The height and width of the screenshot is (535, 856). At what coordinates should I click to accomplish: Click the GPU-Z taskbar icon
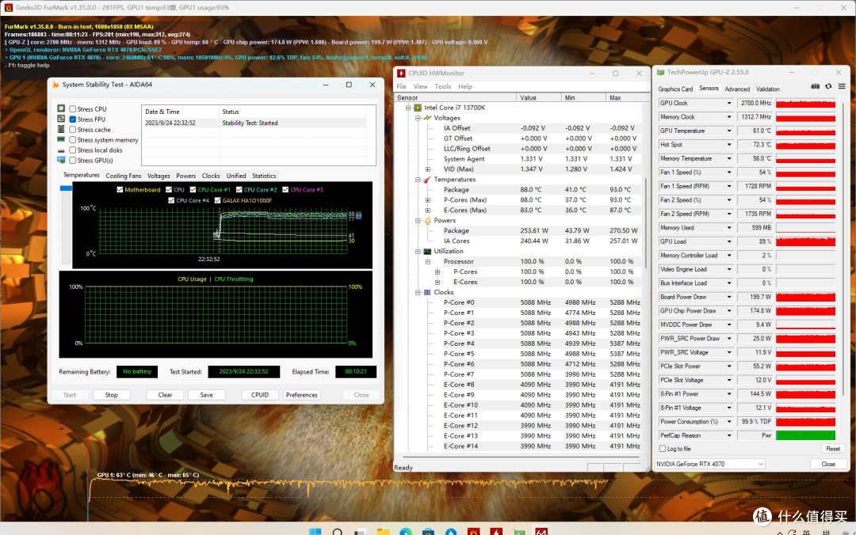pyautogui.click(x=518, y=531)
